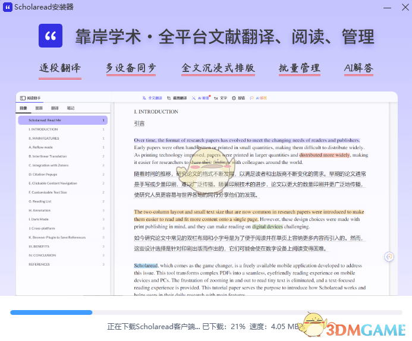Minimize the Scholaread installer window

coord(387,8)
